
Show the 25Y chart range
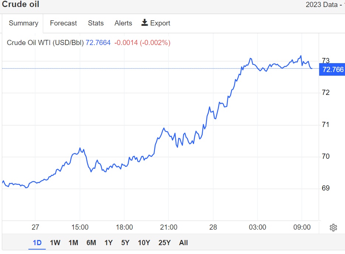pos(165,243)
